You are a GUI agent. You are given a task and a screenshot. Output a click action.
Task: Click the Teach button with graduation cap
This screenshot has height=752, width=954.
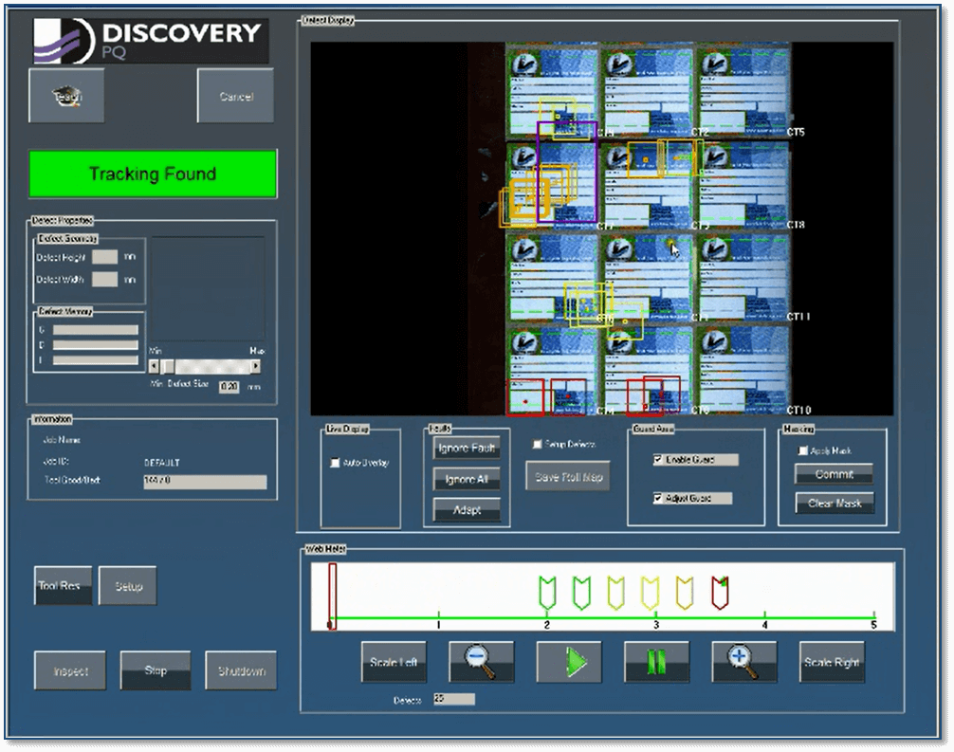[66, 96]
